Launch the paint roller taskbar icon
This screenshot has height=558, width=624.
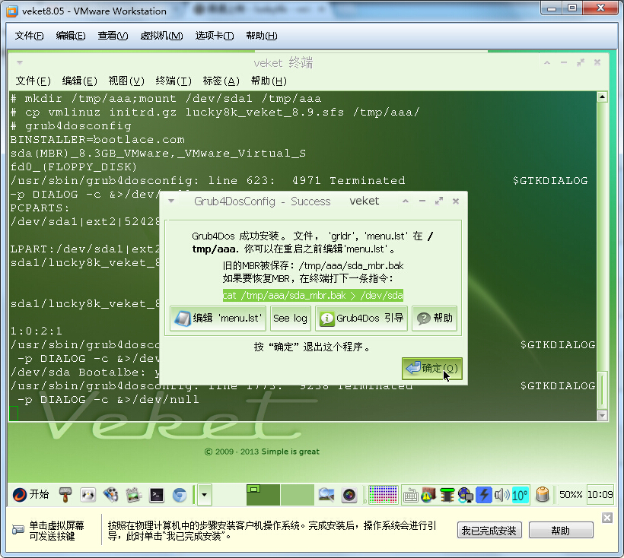tap(65, 495)
